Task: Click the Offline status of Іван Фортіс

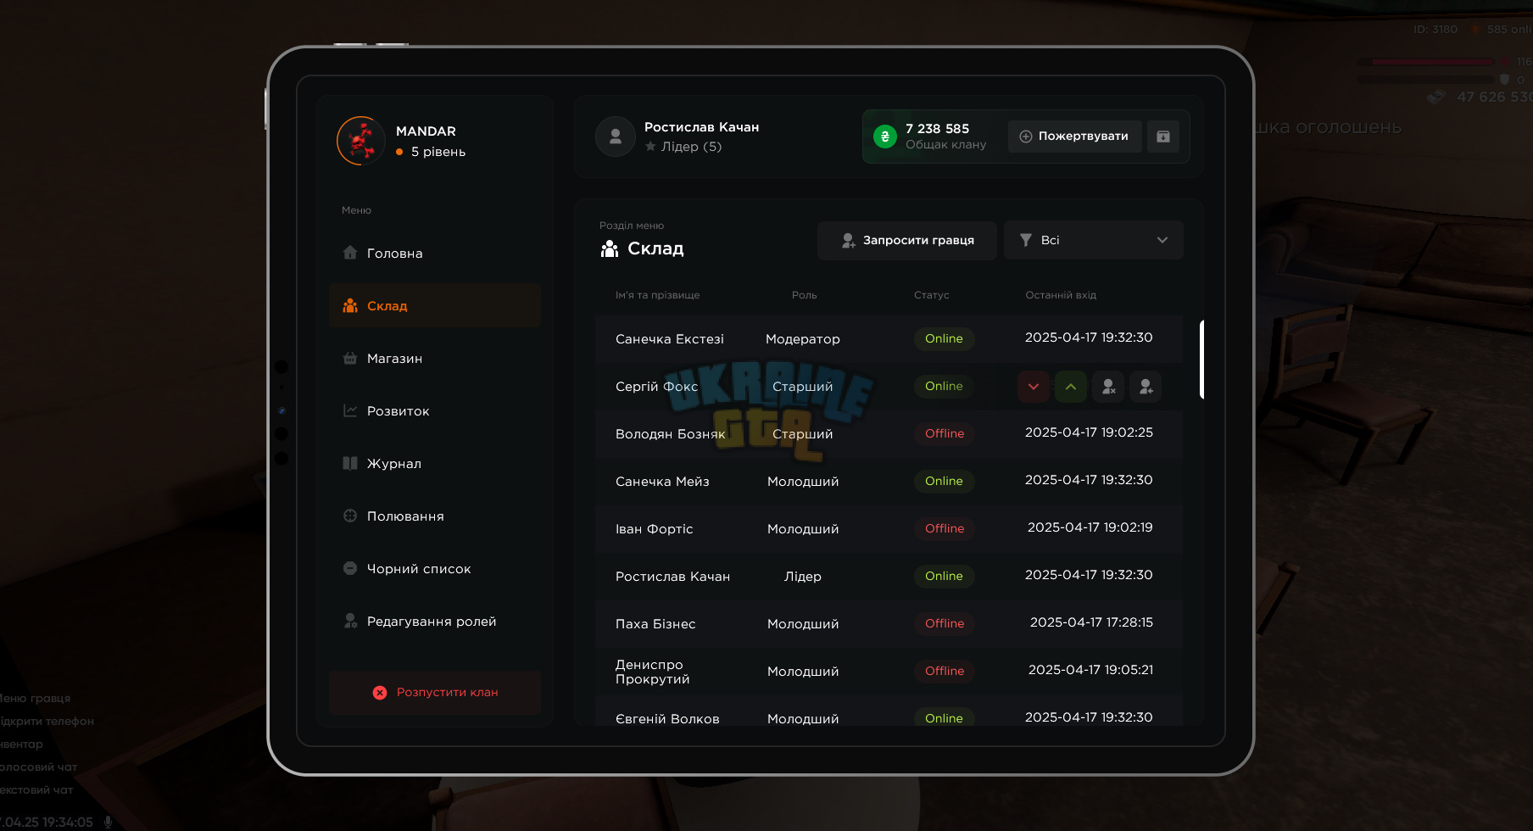Action: click(x=945, y=529)
